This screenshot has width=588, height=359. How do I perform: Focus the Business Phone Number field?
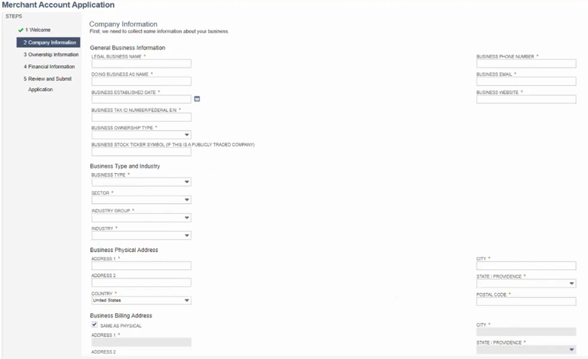pyautogui.click(x=525, y=63)
